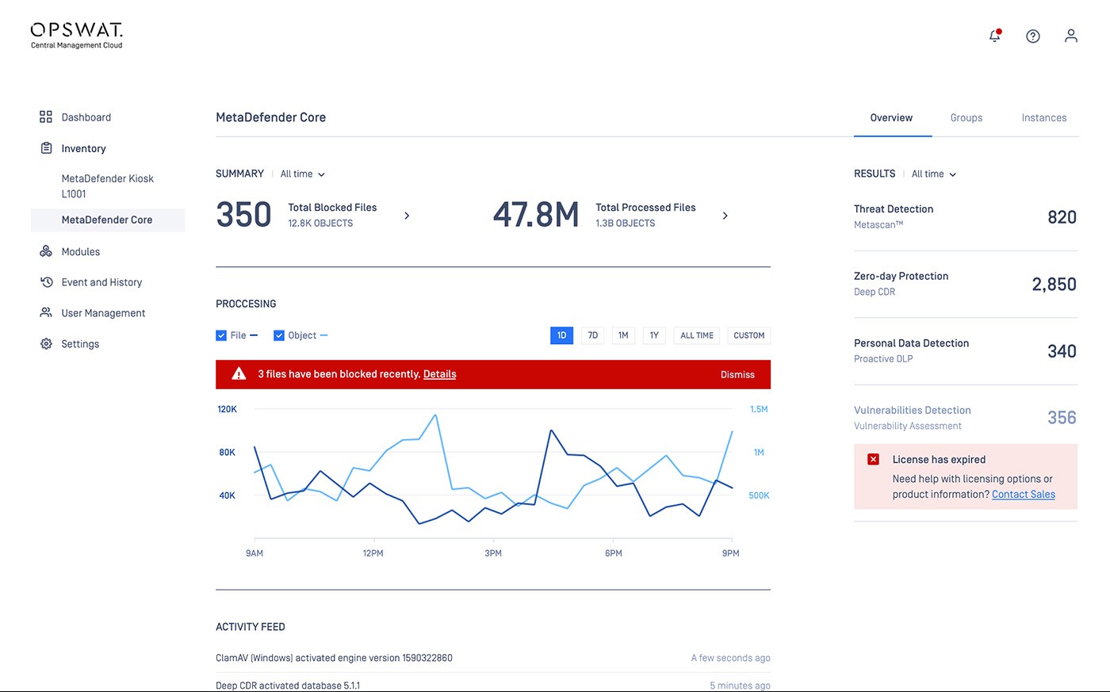The width and height of the screenshot is (1110, 692).
Task: Open the Results All time dropdown
Action: point(934,174)
